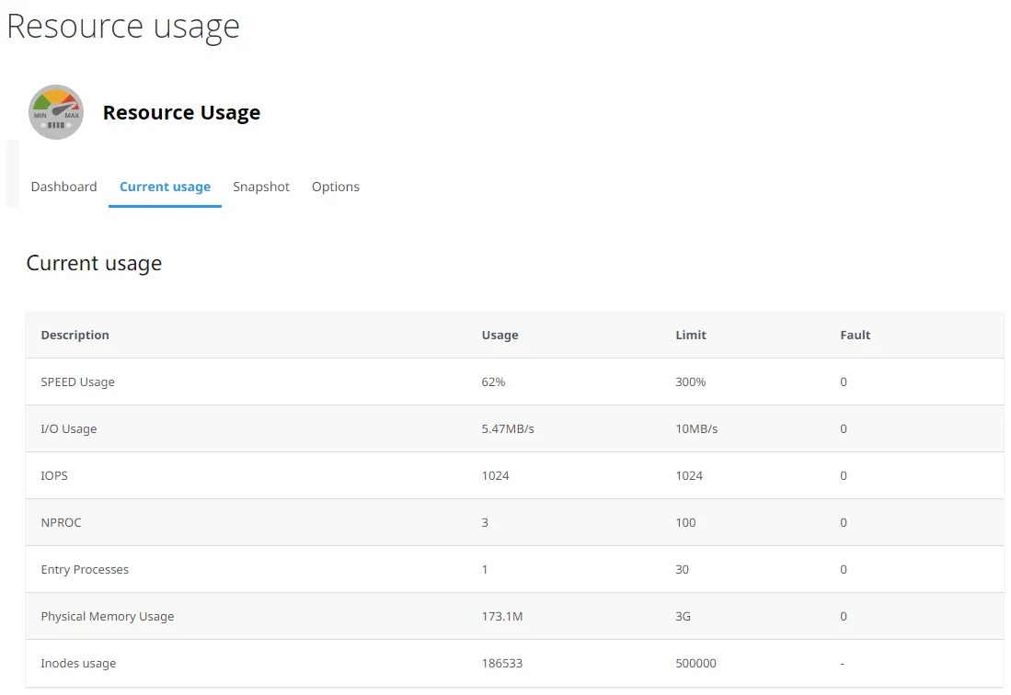
Task: Select the Current usage tab
Action: tap(165, 187)
